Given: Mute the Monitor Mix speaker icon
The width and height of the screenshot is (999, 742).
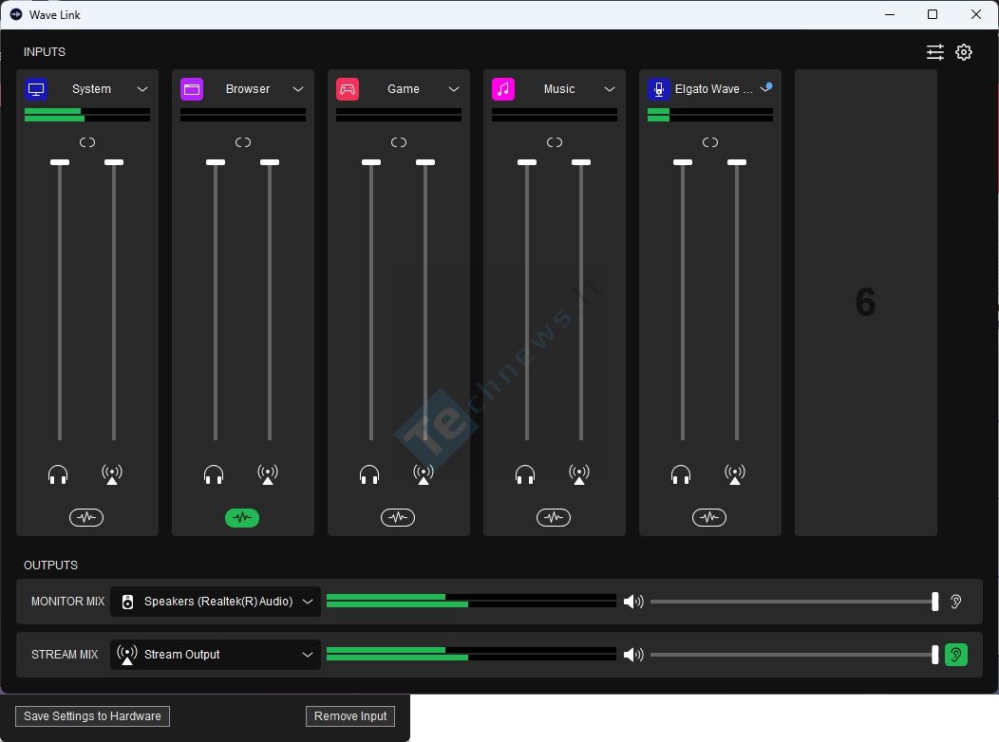Looking at the screenshot, I should (x=633, y=602).
